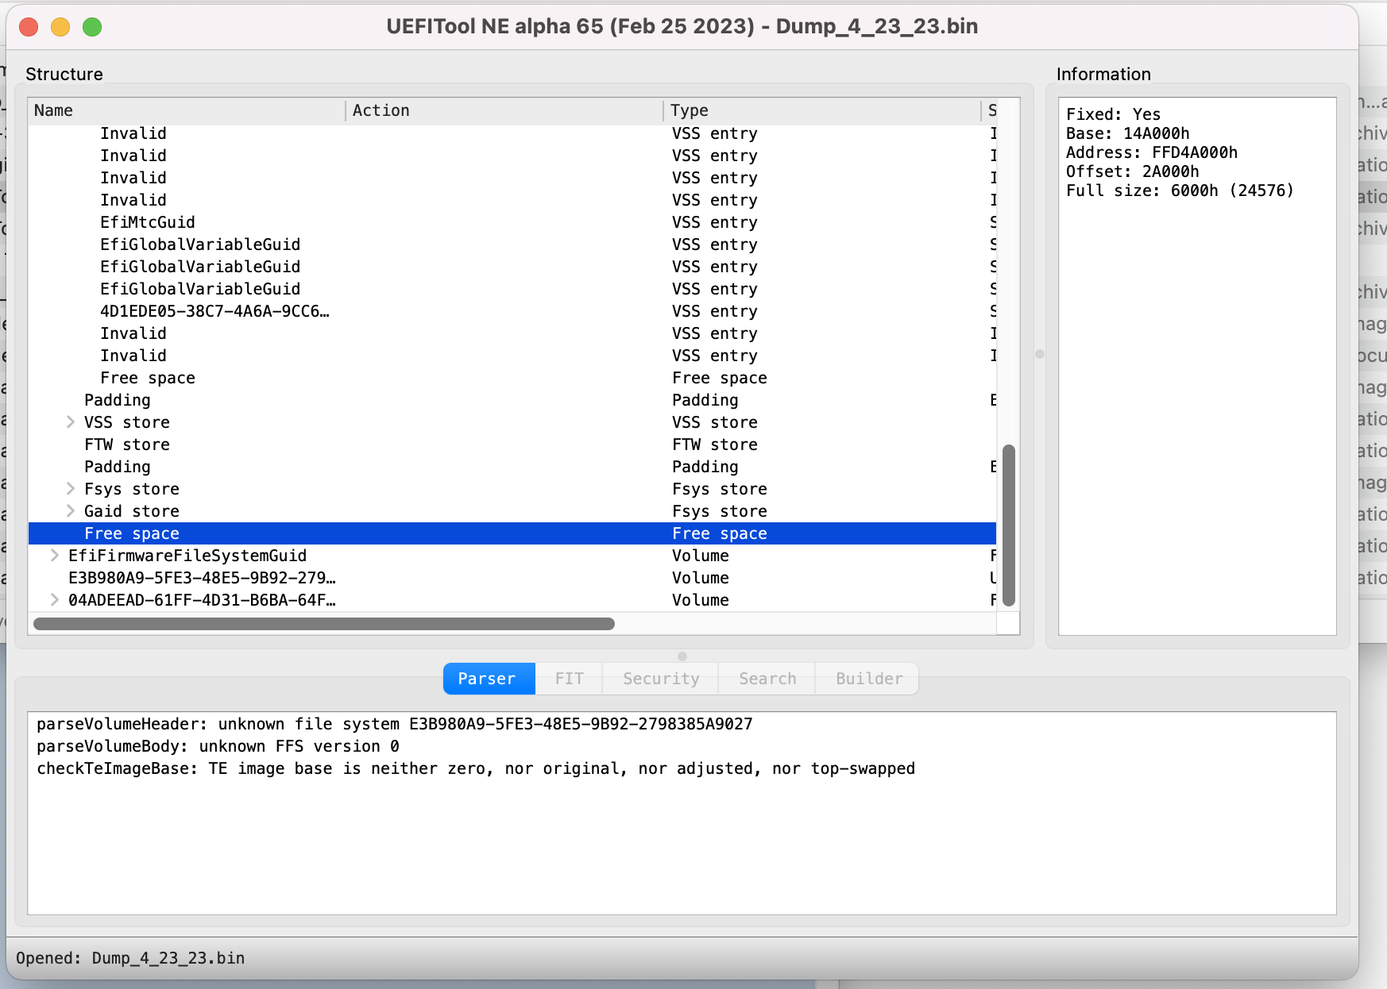The image size is (1387, 989).
Task: Select the EfiMtcGuid VSS entry
Action: point(512,222)
